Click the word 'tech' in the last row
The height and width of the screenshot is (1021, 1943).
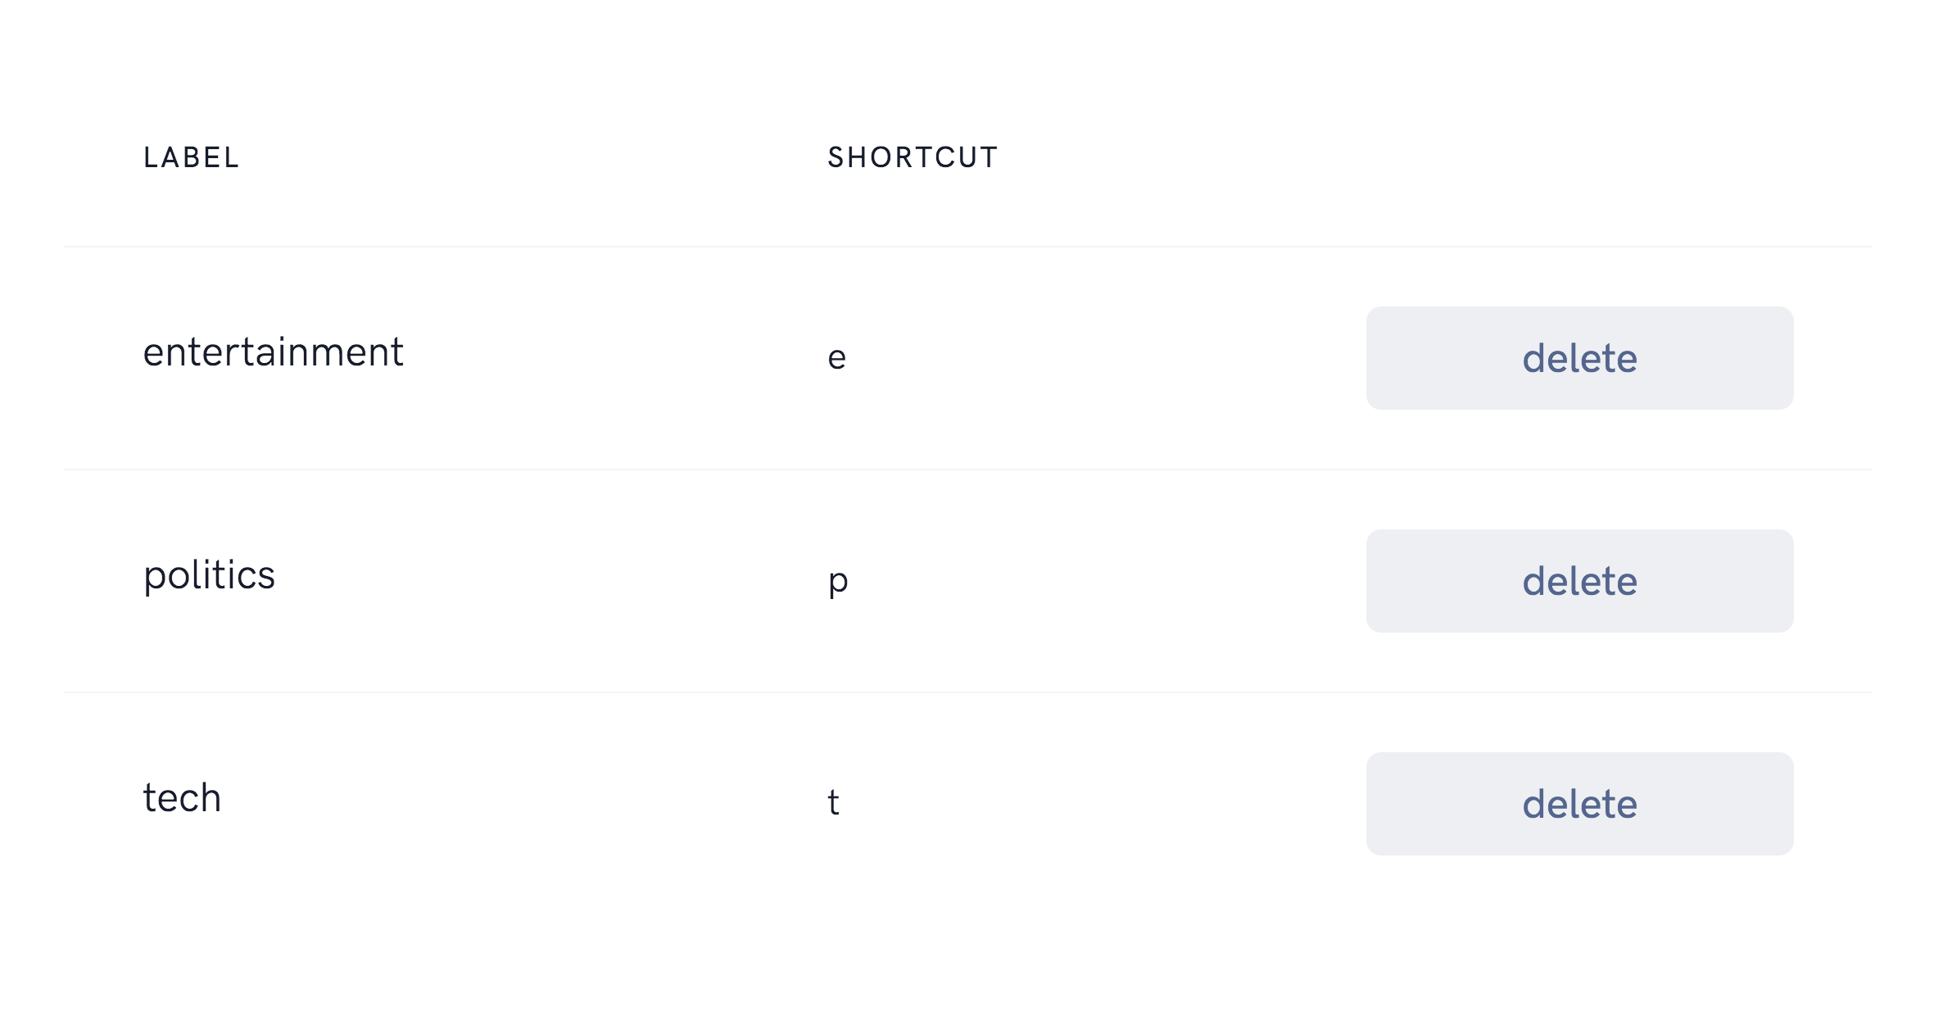click(182, 797)
